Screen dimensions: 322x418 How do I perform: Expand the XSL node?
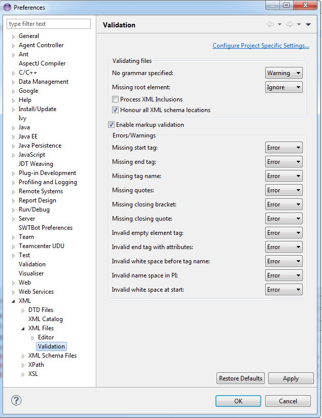(x=23, y=374)
